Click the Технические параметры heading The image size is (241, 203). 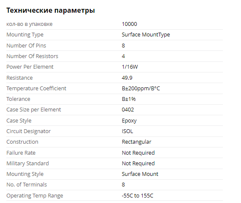pos(51,11)
